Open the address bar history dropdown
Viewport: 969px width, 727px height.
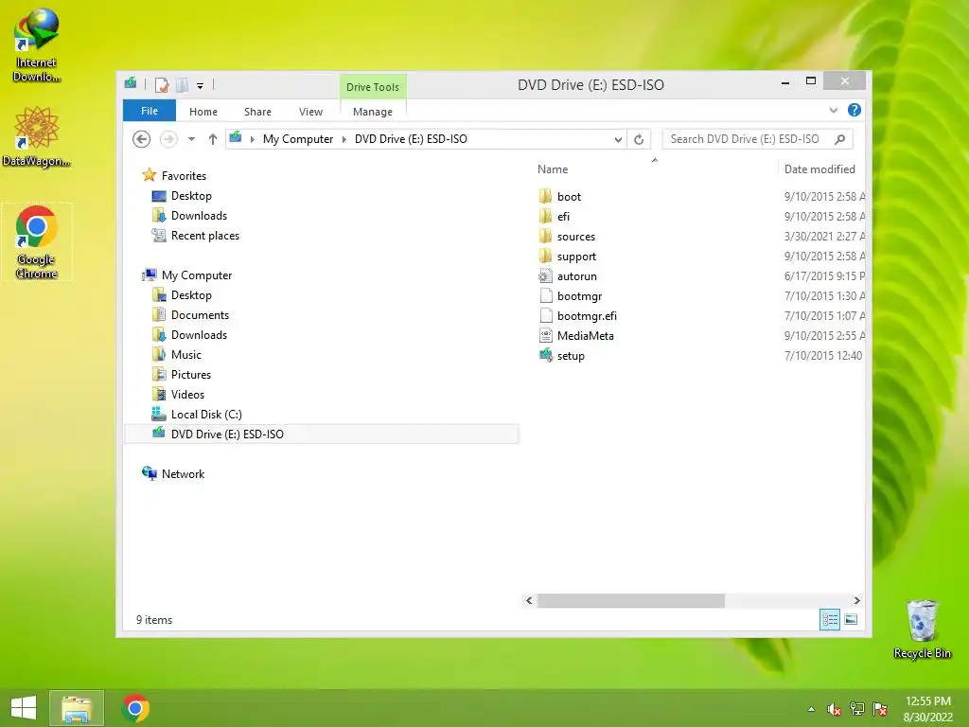pyautogui.click(x=617, y=140)
